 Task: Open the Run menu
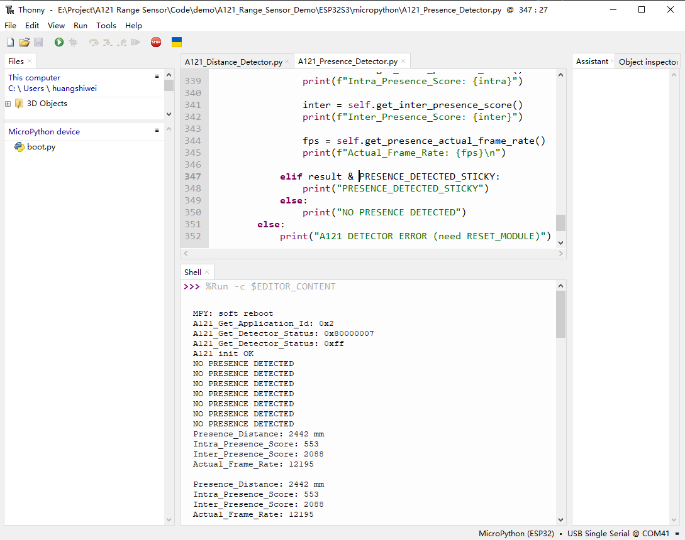pos(81,26)
